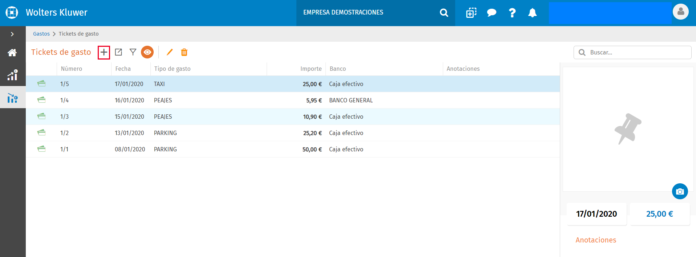This screenshot has height=257, width=696.
Task: Open the search magnifier in top bar
Action: coord(444,13)
